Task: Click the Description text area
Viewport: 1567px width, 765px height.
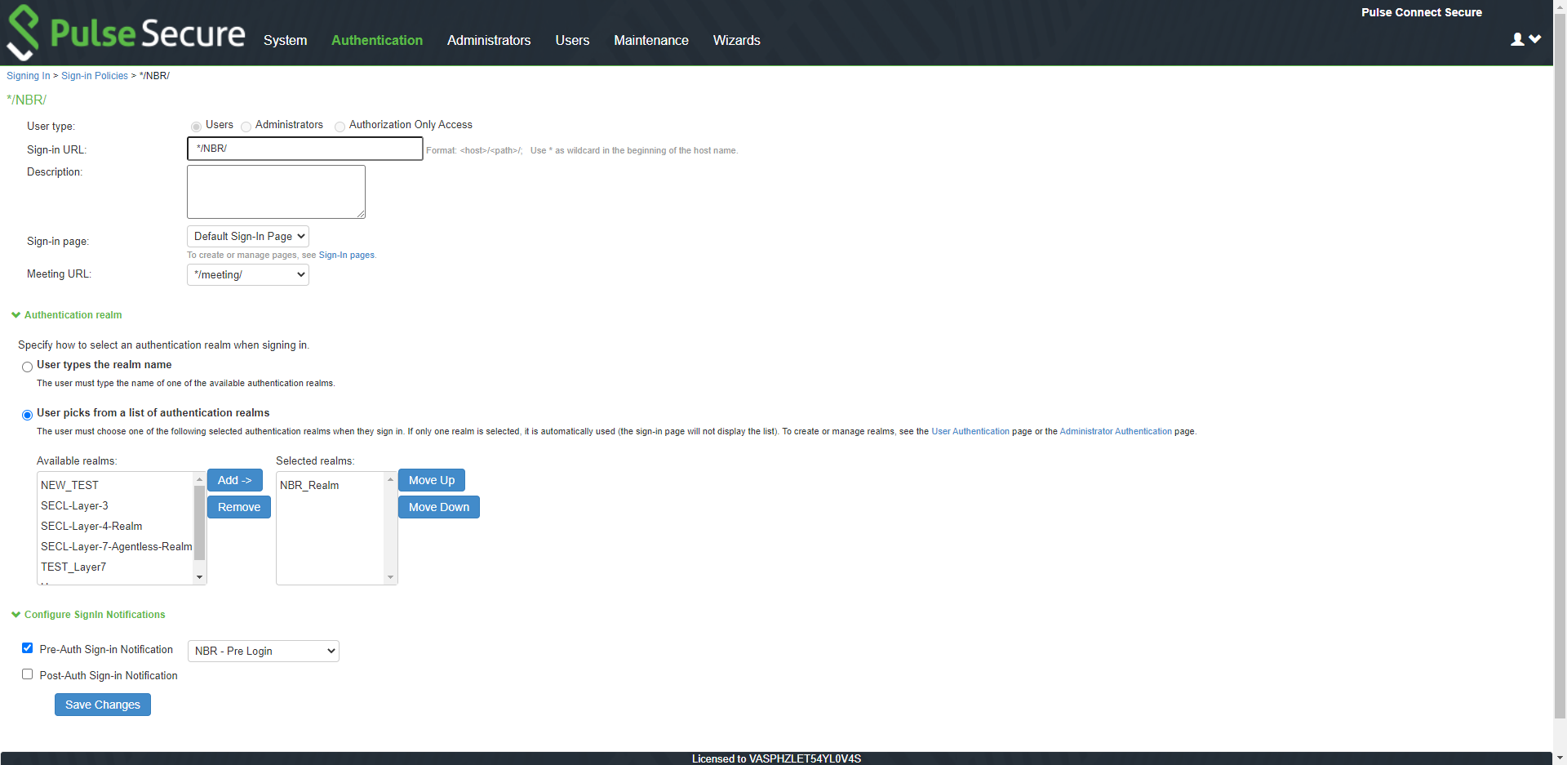Action: [x=276, y=192]
